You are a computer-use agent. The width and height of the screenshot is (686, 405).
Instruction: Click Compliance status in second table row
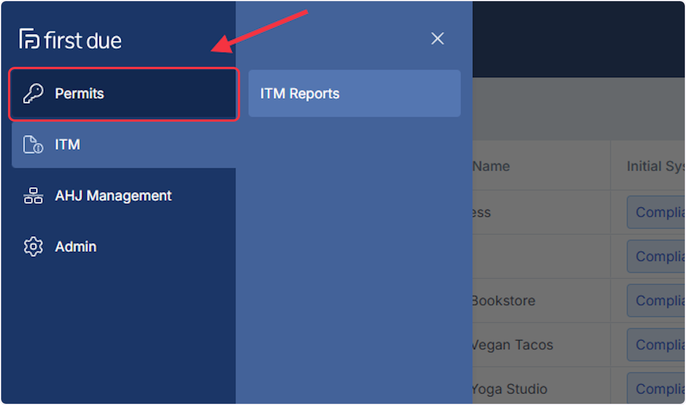(656, 256)
